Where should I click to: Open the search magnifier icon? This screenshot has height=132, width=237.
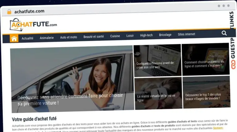pos(224,33)
